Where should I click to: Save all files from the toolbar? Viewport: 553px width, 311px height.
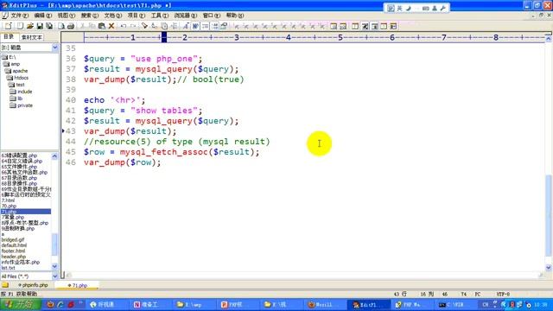49,26
